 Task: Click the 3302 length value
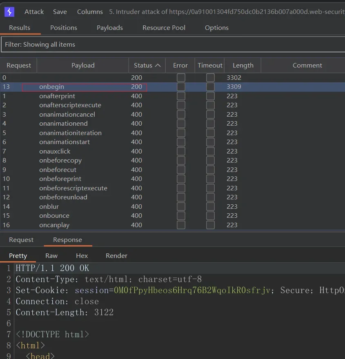click(234, 78)
